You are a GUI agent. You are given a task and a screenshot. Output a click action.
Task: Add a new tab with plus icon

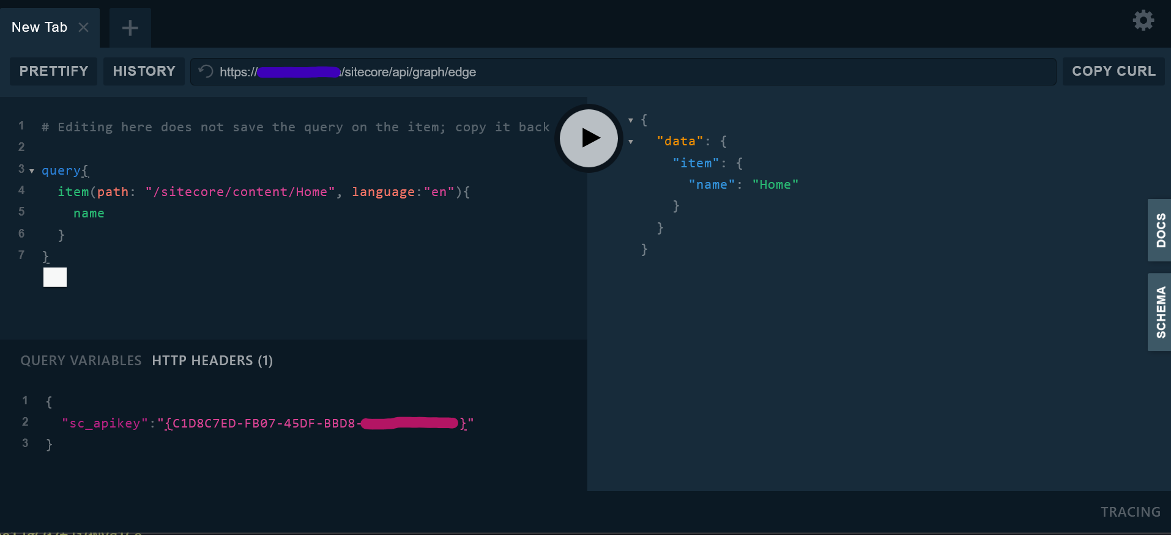click(130, 28)
